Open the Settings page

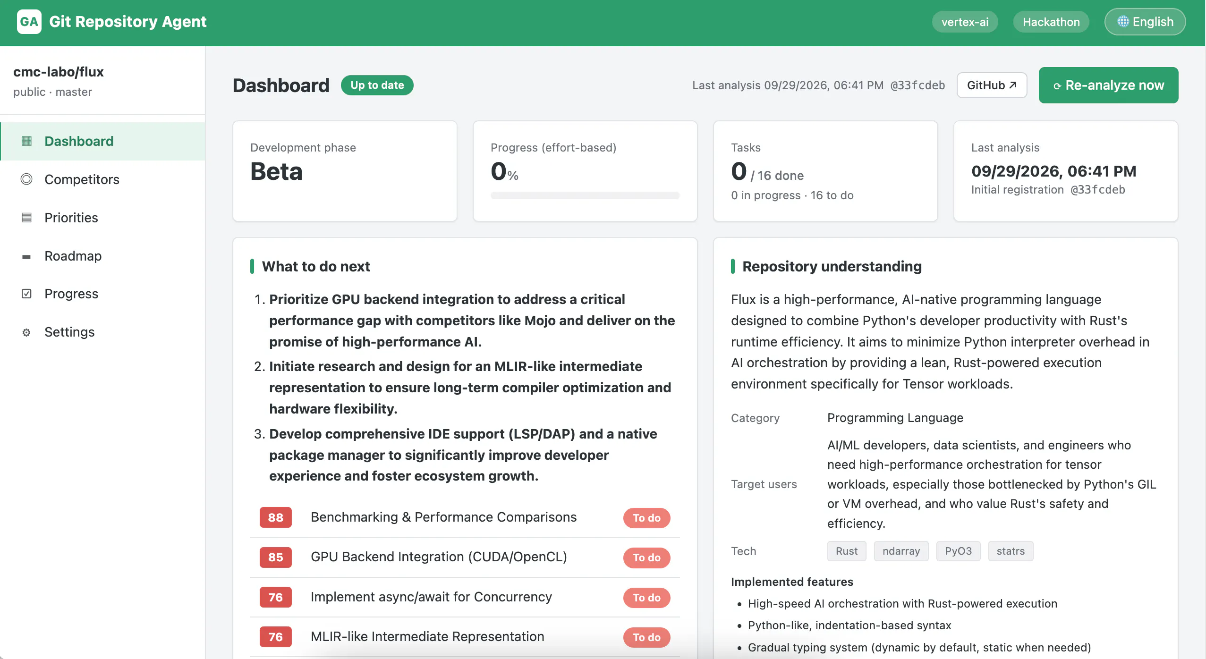[x=103, y=332]
